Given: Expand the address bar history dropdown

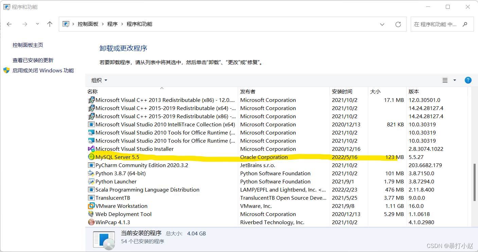Looking at the screenshot, I should pyautogui.click(x=382, y=24).
